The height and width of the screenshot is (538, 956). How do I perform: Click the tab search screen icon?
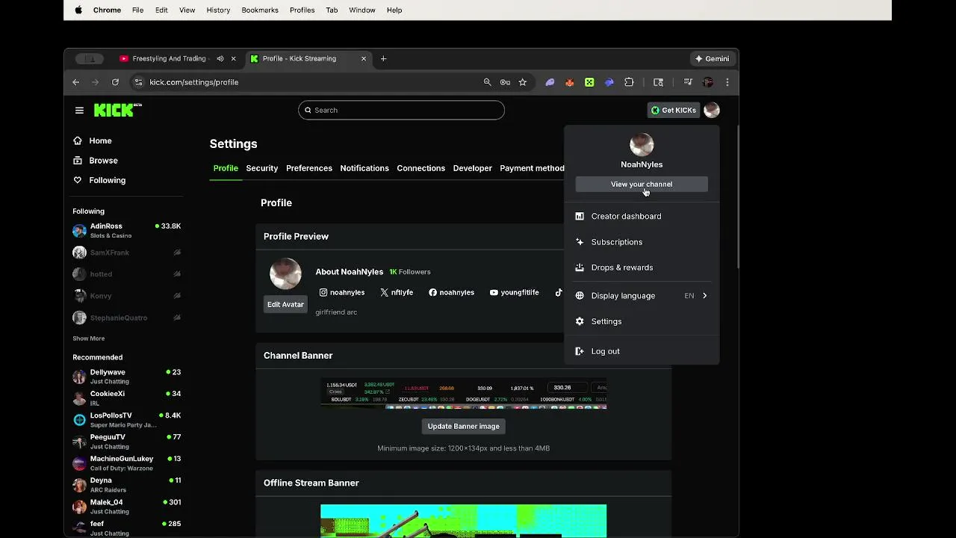click(658, 82)
